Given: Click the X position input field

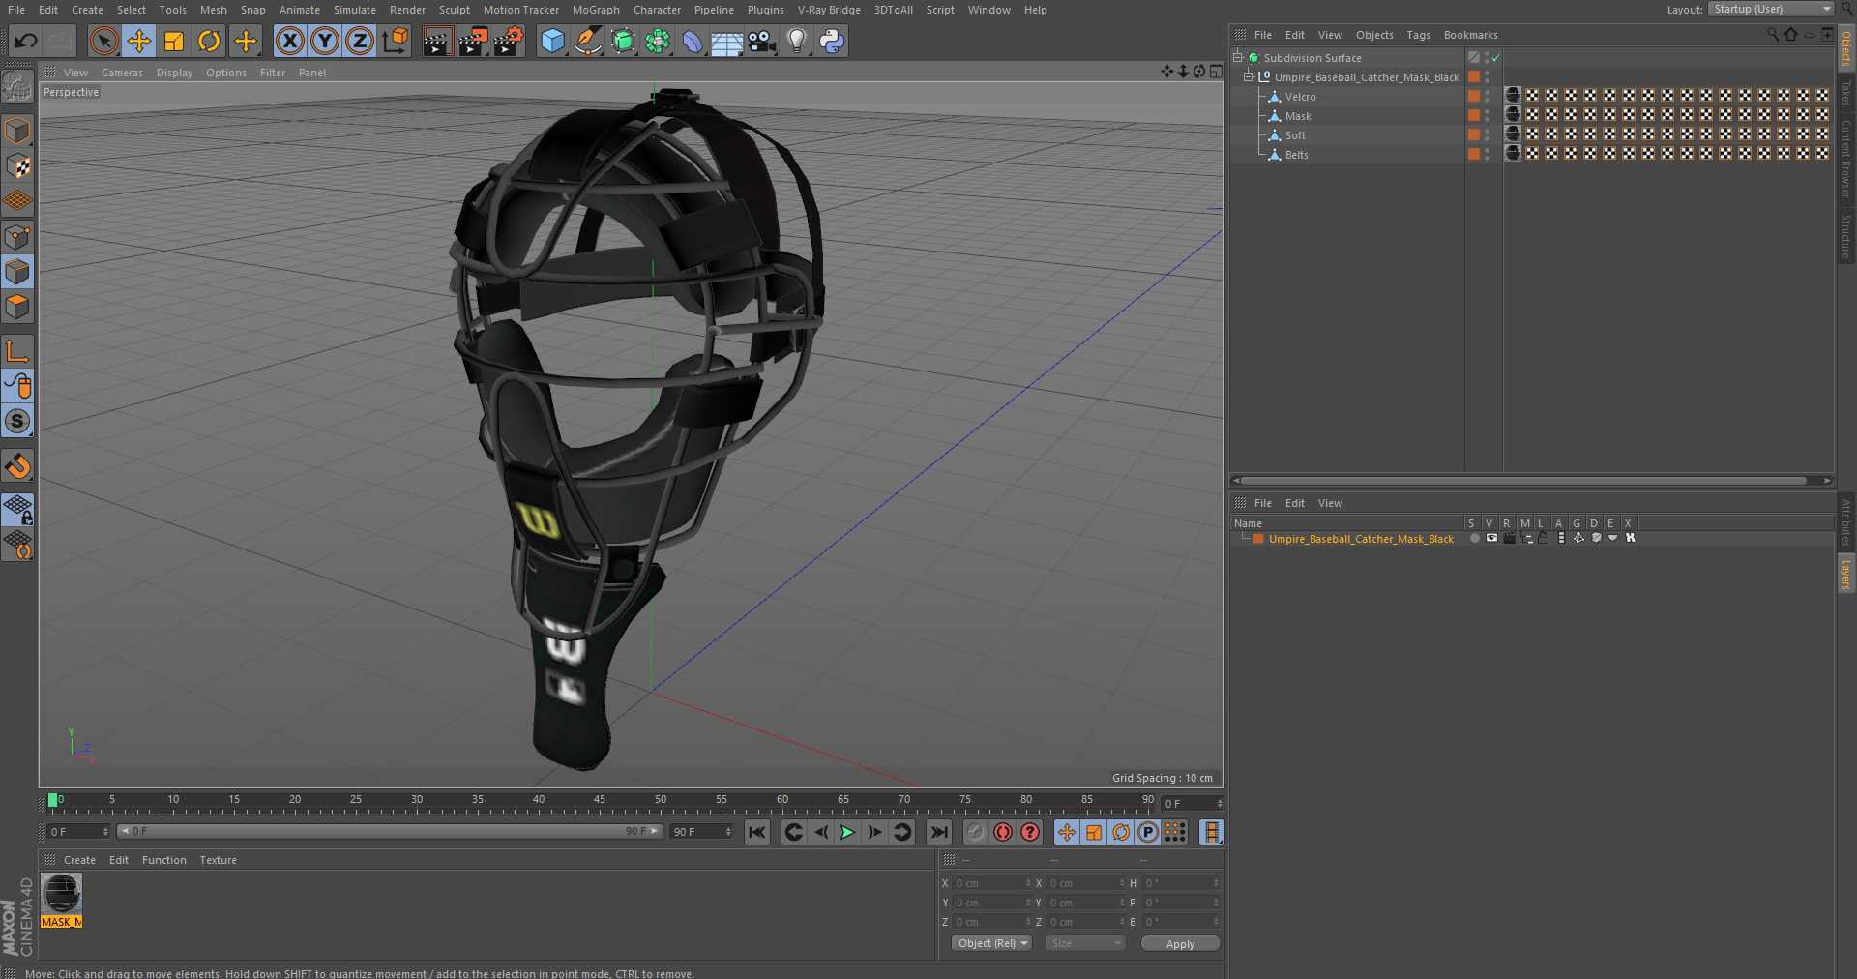Looking at the screenshot, I should click(990, 883).
